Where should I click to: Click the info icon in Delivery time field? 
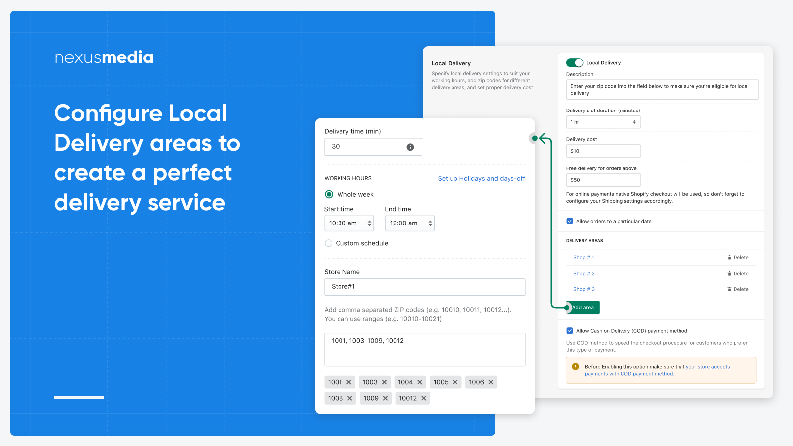point(410,147)
